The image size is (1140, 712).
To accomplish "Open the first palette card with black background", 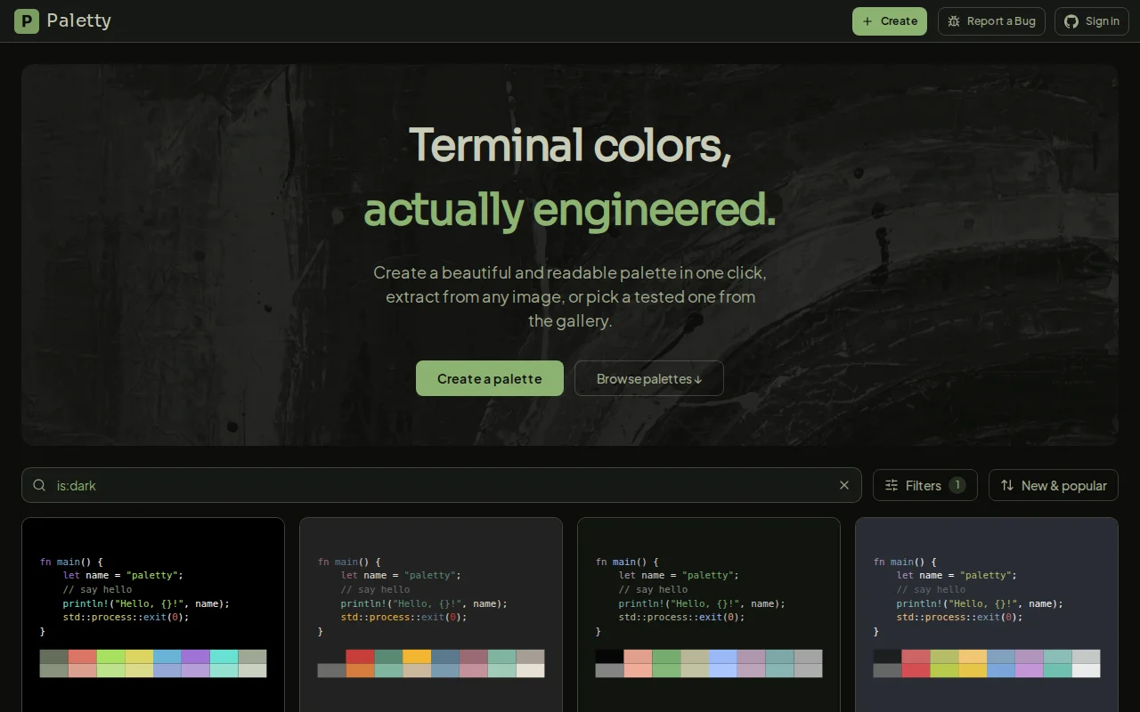I will pos(153,614).
